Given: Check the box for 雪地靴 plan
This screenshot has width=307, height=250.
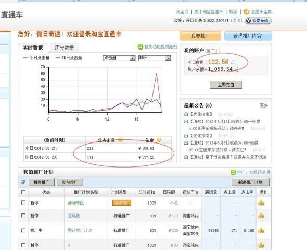Looking at the screenshot, I should [23, 216].
